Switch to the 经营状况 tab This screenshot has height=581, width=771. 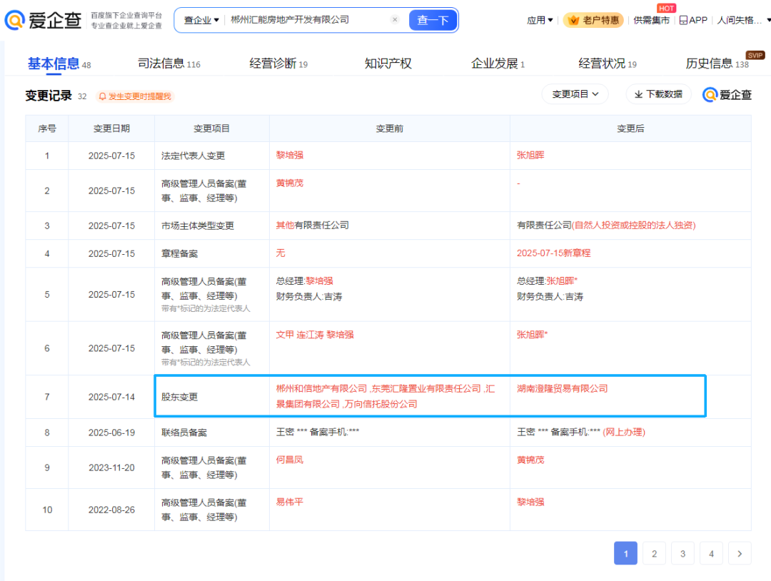(x=608, y=64)
